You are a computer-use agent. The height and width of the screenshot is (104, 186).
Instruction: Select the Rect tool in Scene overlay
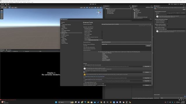click(2, 17)
